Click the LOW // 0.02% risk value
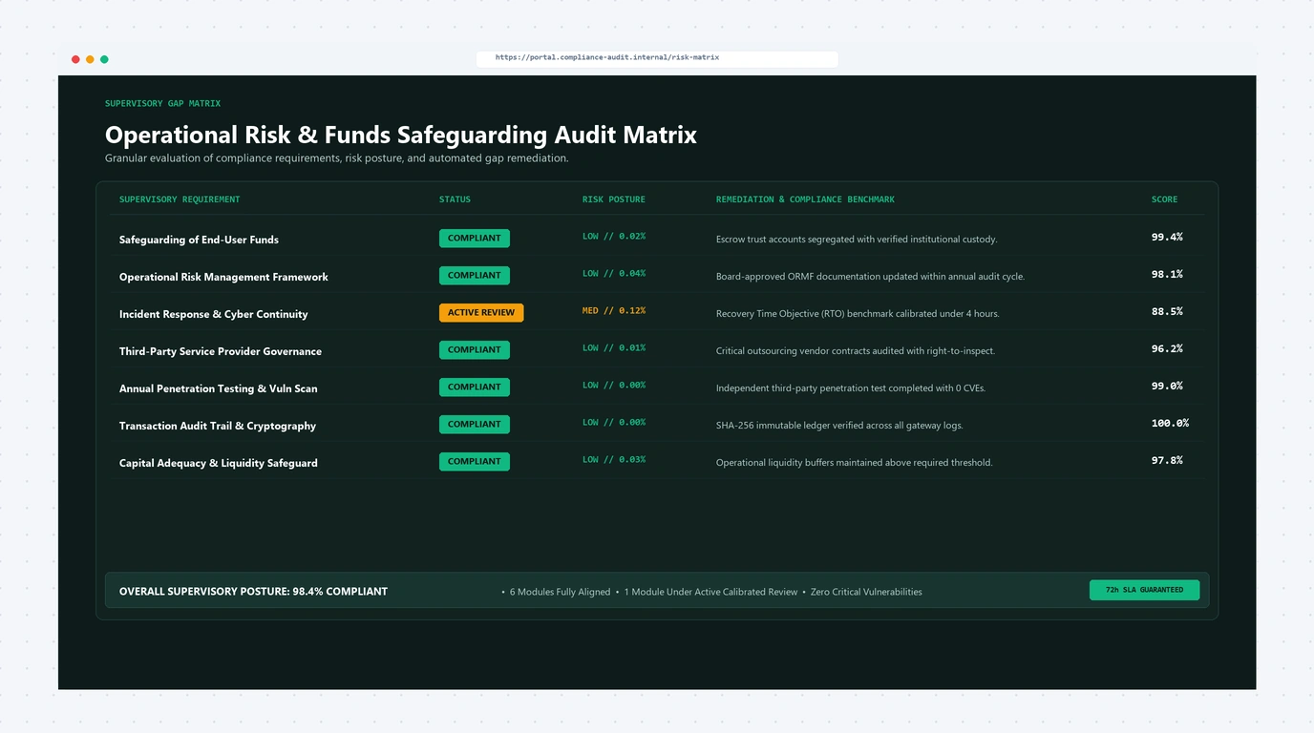The width and height of the screenshot is (1314, 733). click(x=614, y=237)
